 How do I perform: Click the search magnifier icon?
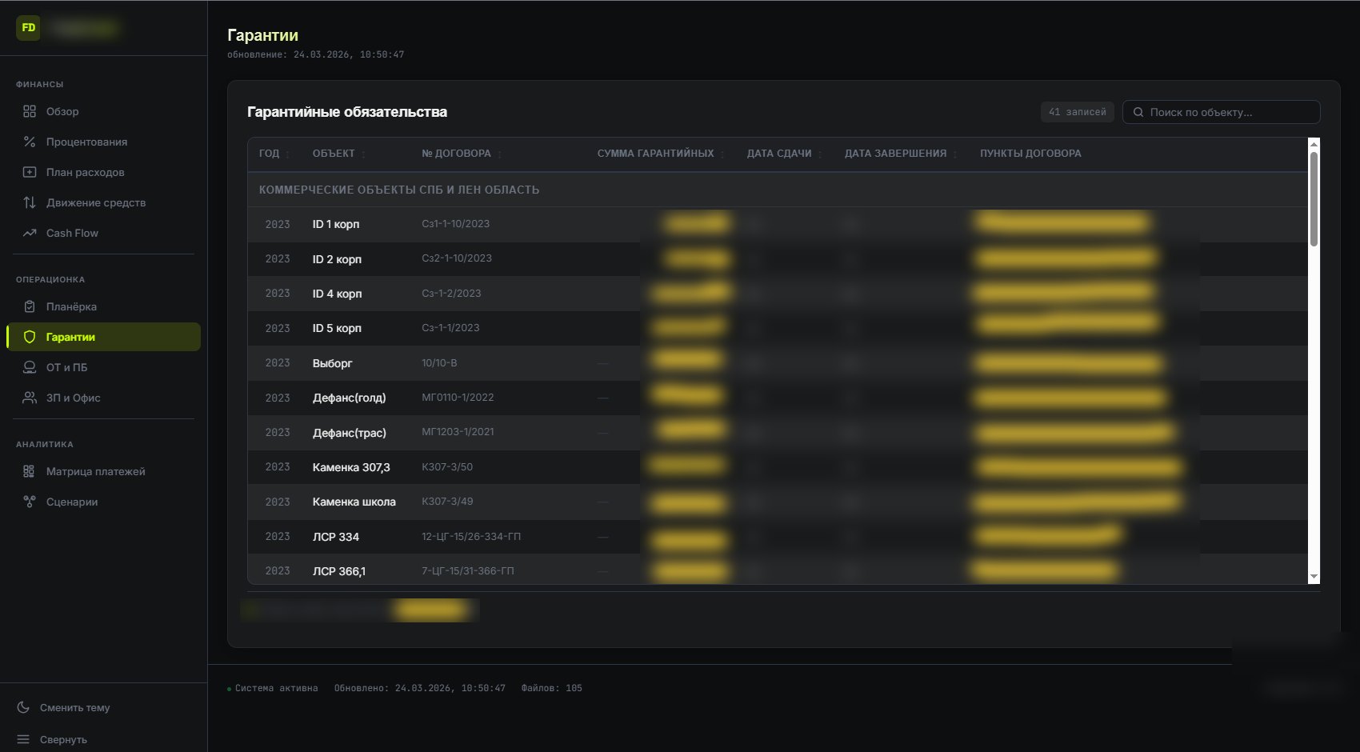pyautogui.click(x=1138, y=112)
